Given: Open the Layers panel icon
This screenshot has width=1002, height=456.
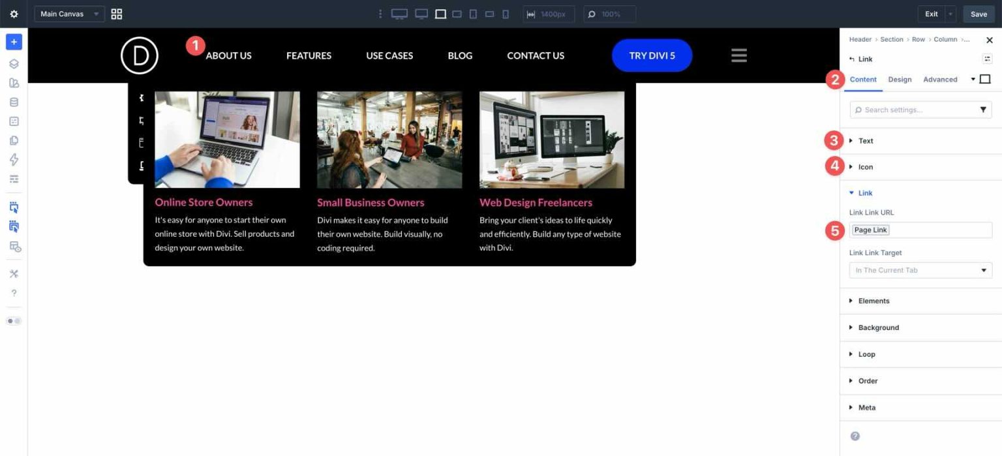Looking at the screenshot, I should pyautogui.click(x=14, y=64).
